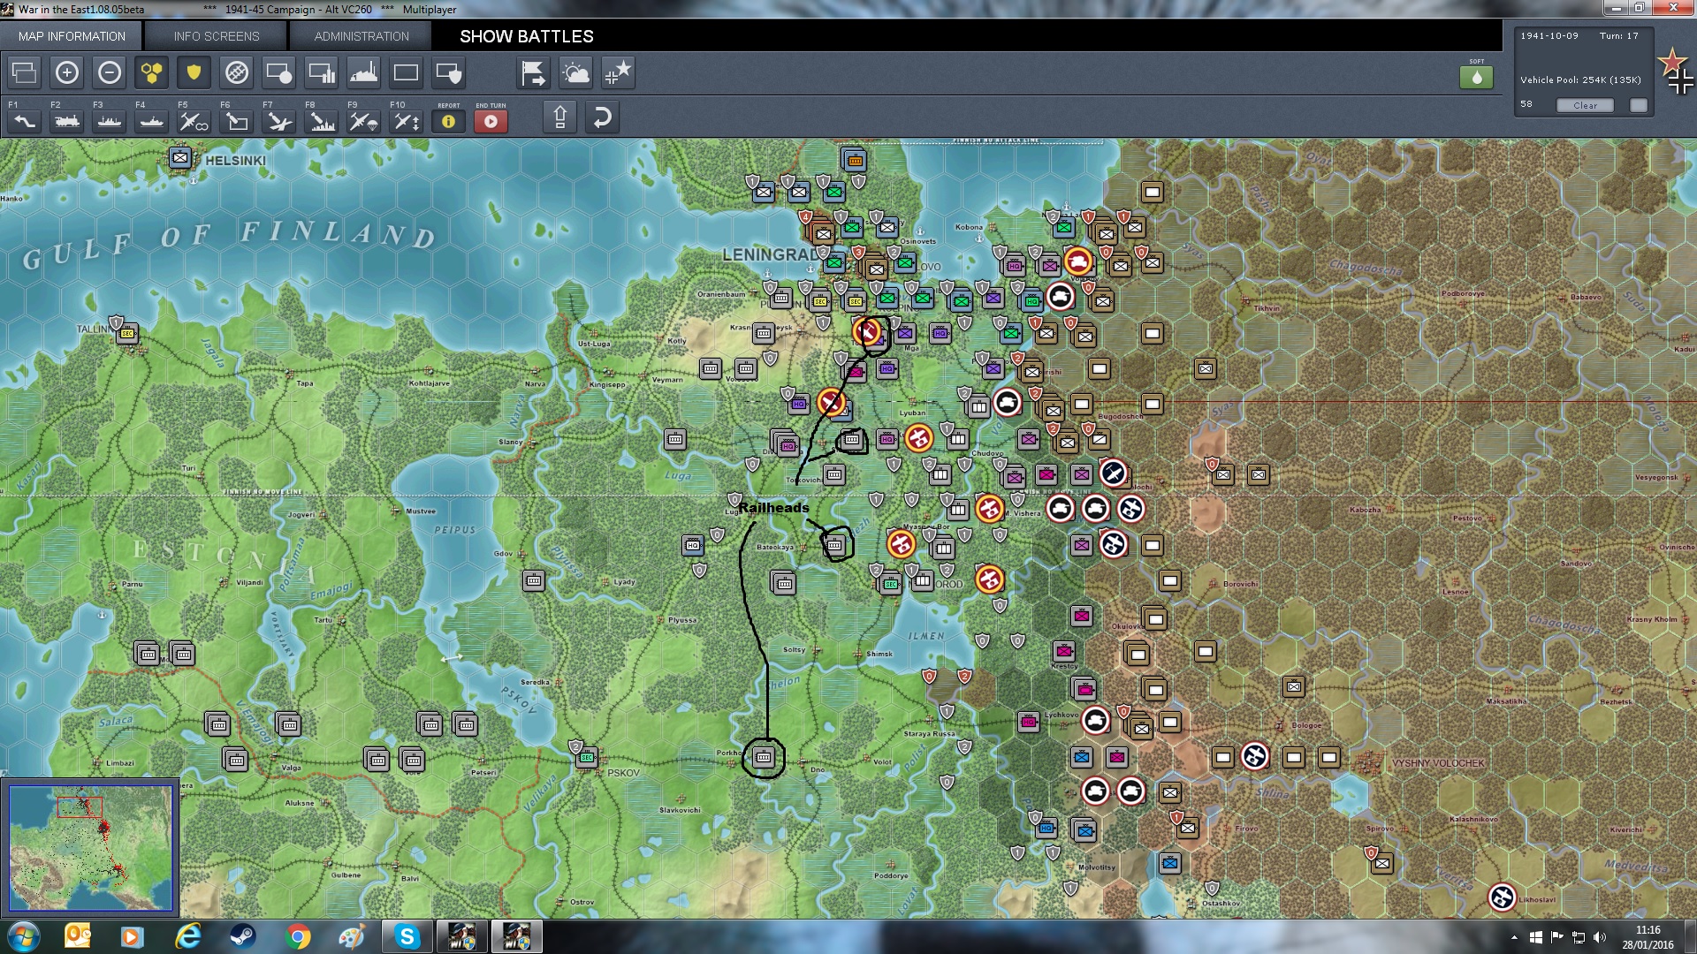This screenshot has width=1697, height=954.
Task: Select the unit counter next to Helsinki
Action: (180, 157)
